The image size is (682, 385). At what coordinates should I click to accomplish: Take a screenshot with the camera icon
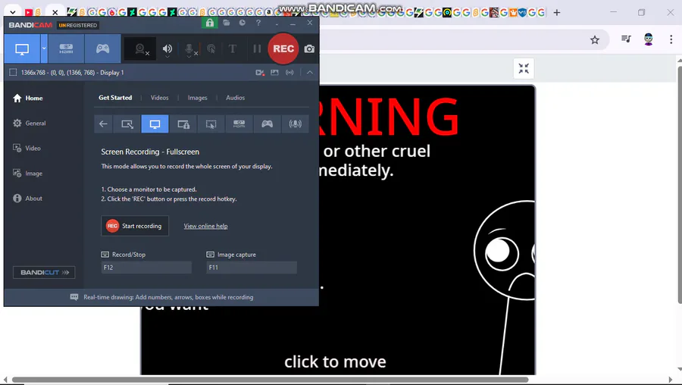(309, 49)
